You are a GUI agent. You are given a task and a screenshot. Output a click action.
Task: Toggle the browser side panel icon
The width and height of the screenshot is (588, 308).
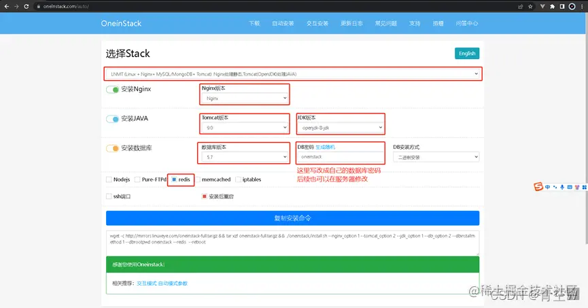pos(562,6)
